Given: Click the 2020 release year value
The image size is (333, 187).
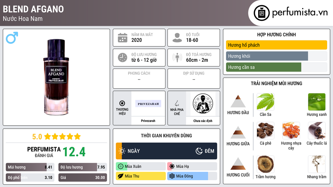Looking at the screenshot, I should click(x=137, y=40).
